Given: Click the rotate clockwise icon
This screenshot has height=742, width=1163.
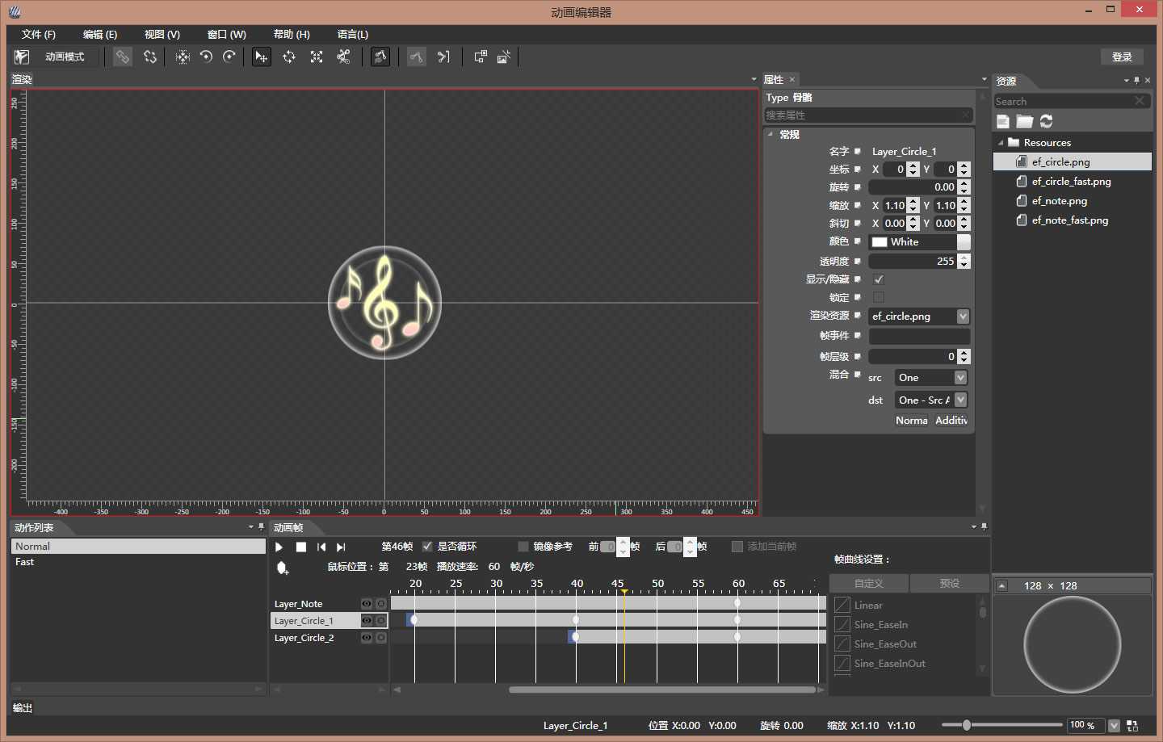Looking at the screenshot, I should [x=229, y=57].
